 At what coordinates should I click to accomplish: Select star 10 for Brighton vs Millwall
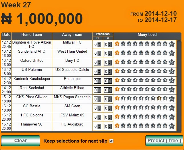171,44
